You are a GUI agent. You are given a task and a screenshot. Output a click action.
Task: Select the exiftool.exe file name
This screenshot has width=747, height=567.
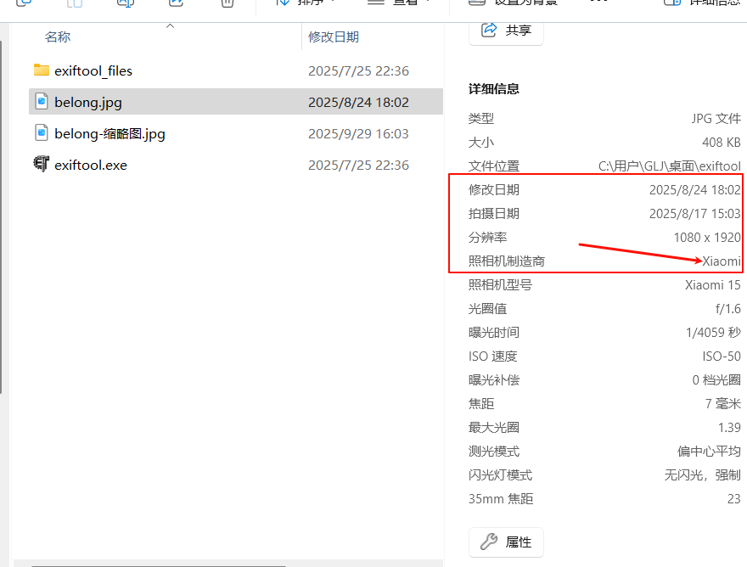coord(91,166)
